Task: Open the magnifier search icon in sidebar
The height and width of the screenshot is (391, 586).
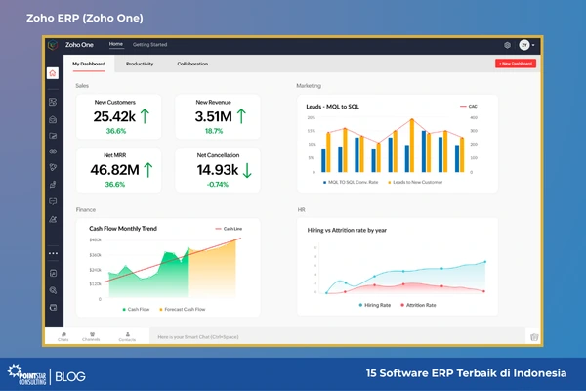Action: (53, 290)
